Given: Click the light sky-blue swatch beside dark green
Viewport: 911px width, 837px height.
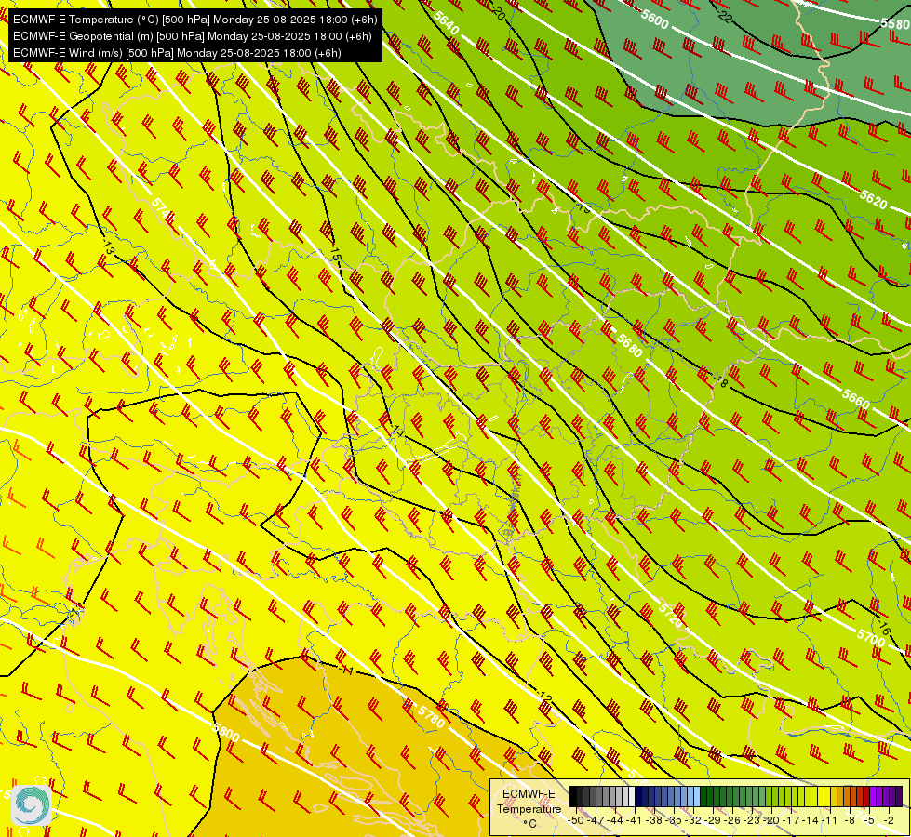Looking at the screenshot, I should (x=697, y=796).
